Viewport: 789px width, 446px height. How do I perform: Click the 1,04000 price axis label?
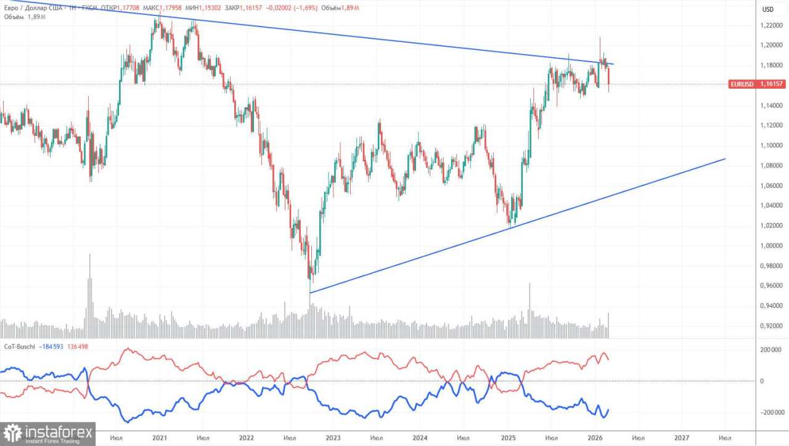(x=773, y=206)
